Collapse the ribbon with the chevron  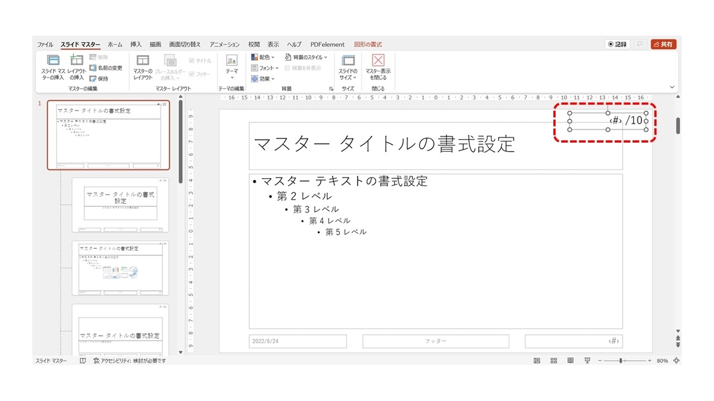(672, 87)
